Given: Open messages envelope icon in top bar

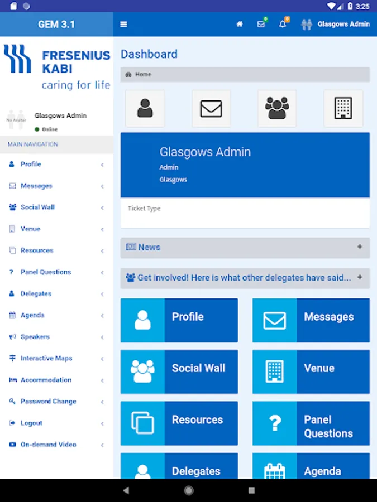Looking at the screenshot, I should coord(261,23).
